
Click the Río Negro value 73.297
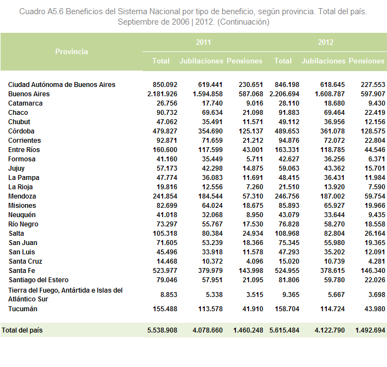tap(167, 224)
